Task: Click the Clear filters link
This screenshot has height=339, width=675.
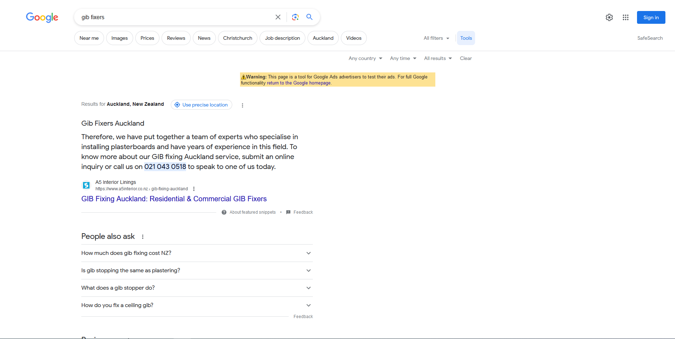Action: (x=466, y=58)
